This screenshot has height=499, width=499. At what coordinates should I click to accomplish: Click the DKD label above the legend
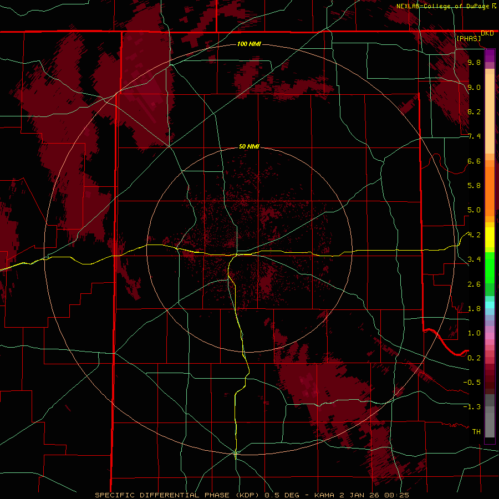[x=487, y=33]
